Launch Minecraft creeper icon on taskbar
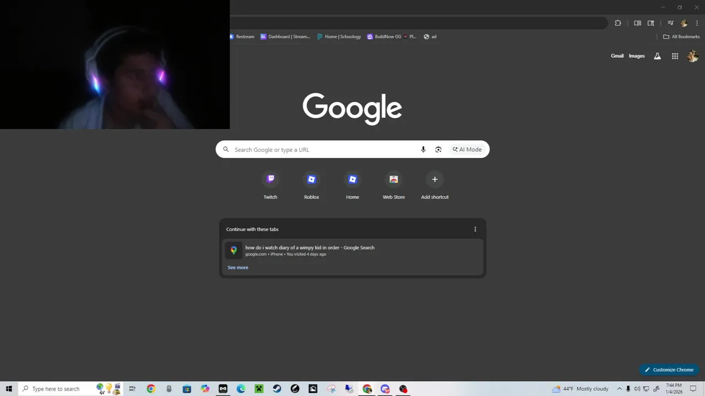705x396 pixels. [x=259, y=389]
